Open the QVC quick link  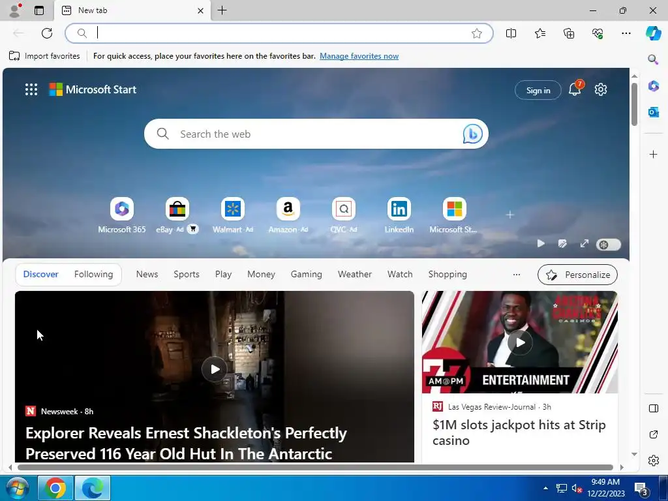pyautogui.click(x=343, y=215)
